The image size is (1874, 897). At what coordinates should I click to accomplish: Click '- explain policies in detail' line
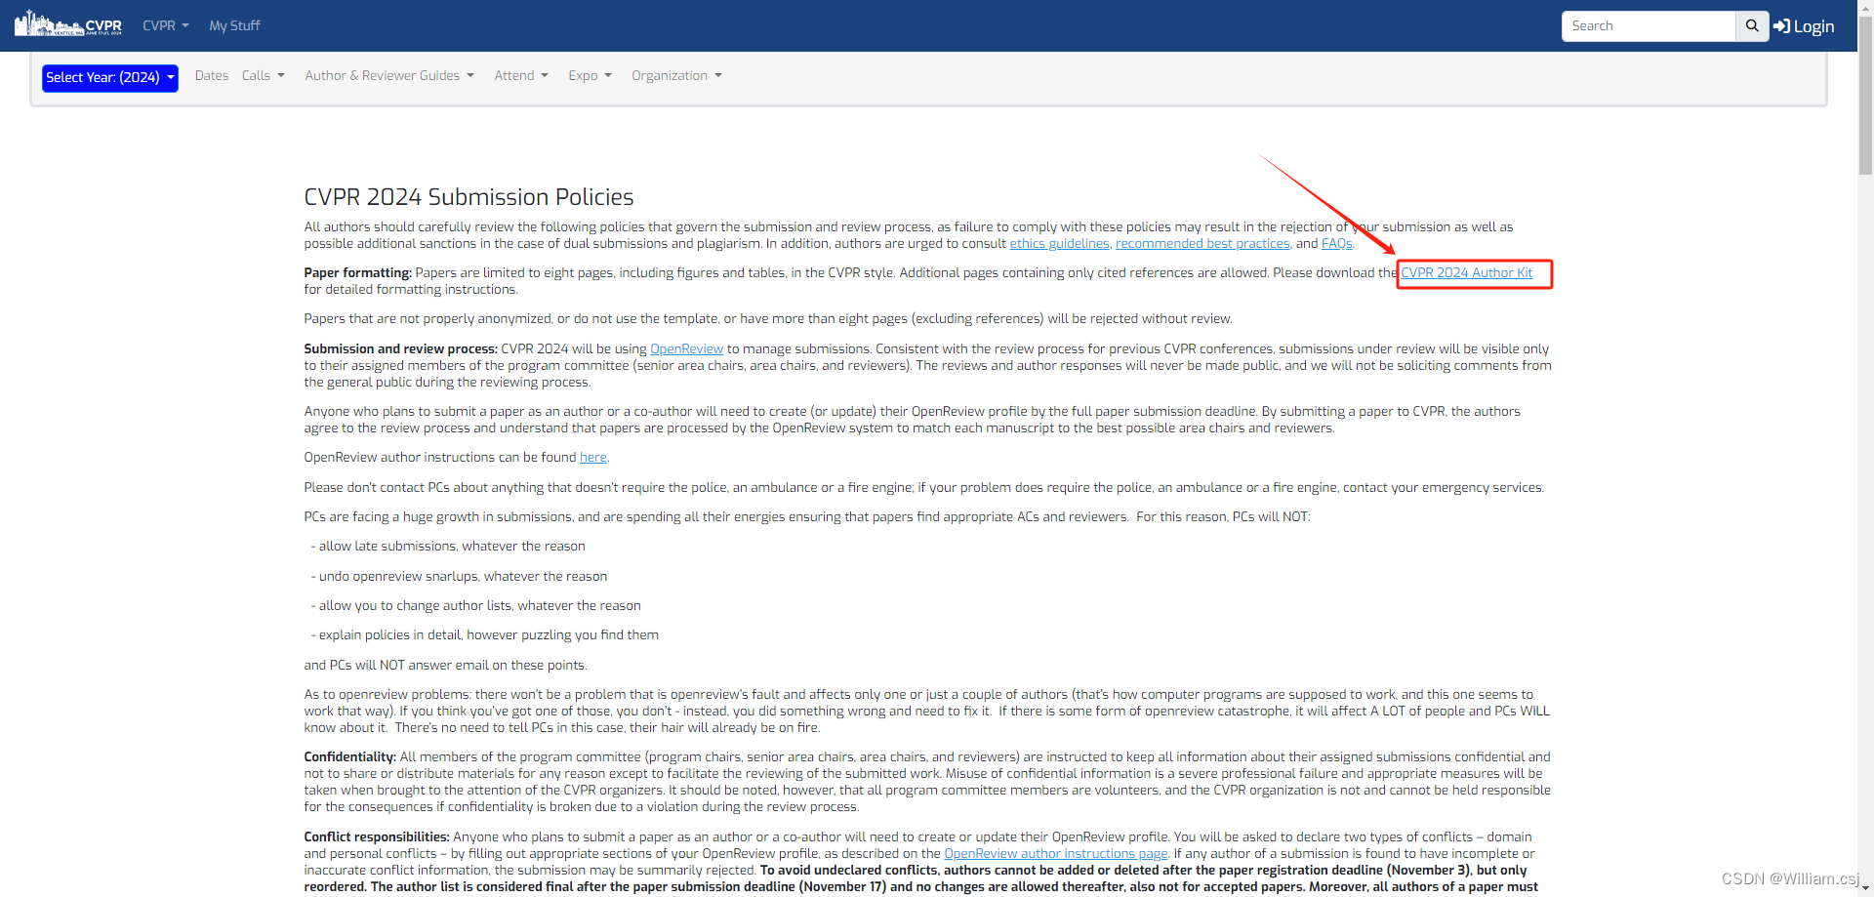click(x=484, y=635)
